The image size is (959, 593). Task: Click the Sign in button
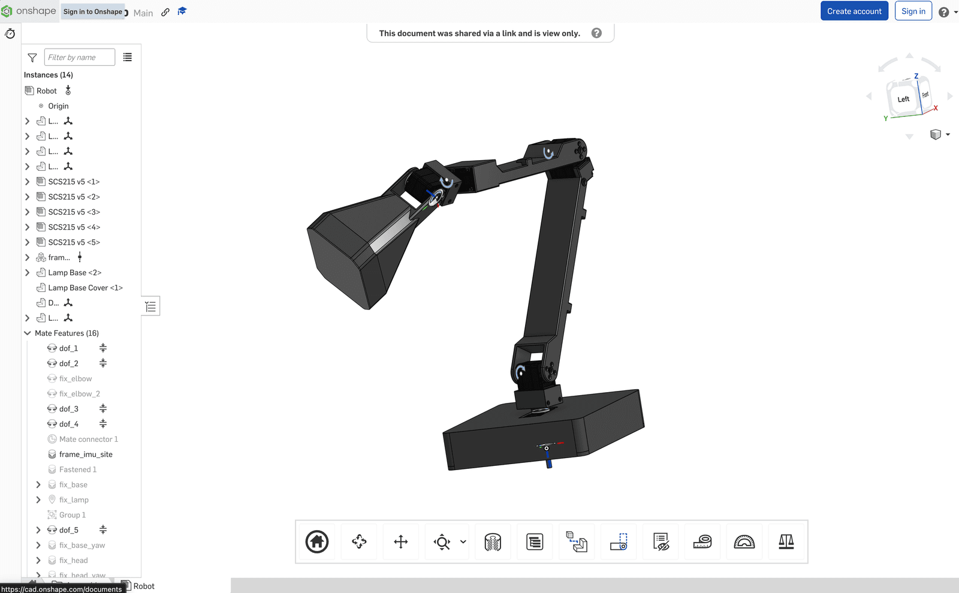point(913,11)
